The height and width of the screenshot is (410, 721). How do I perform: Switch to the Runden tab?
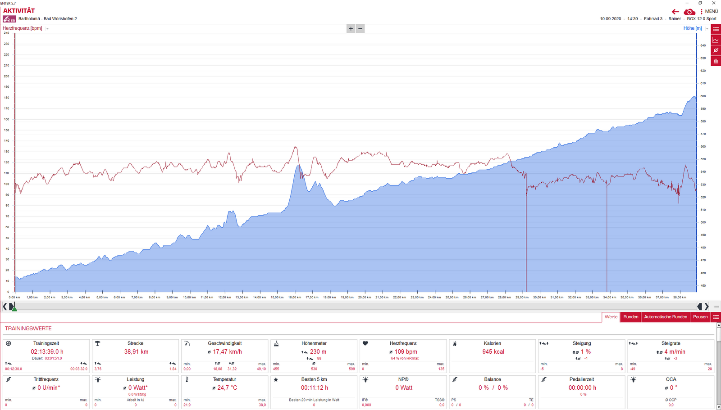(x=630, y=317)
